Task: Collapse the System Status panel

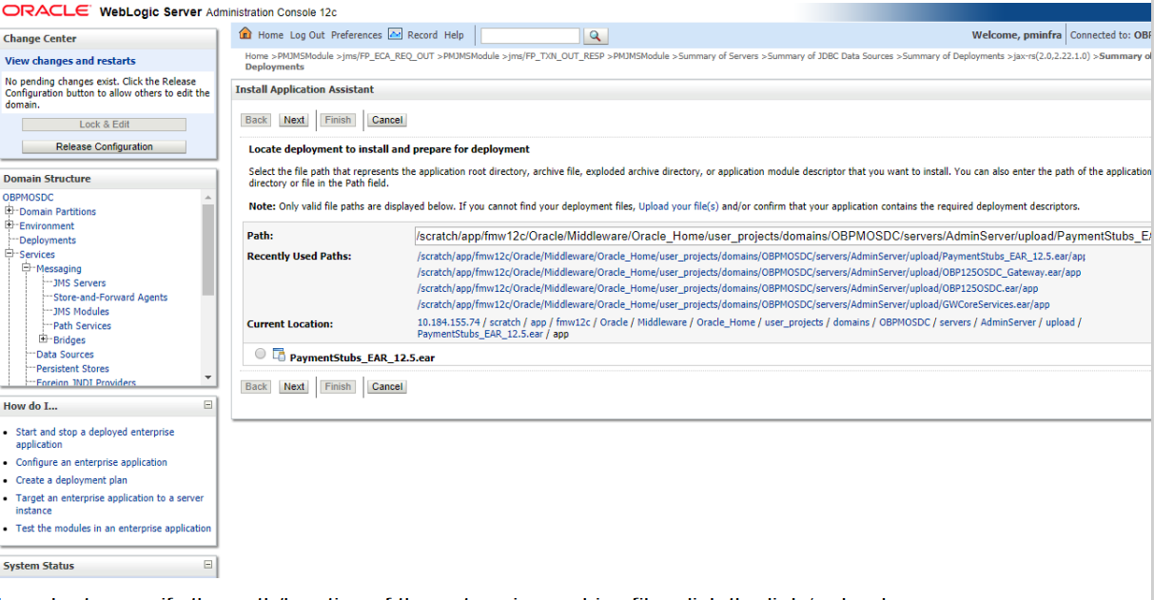Action: point(208,565)
